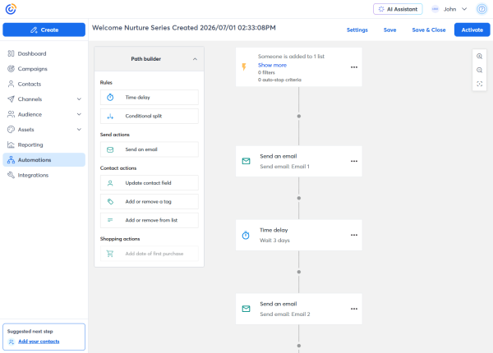Screen dimensions: 493x353
Task: Click the John user avatar
Action: pos(435,9)
